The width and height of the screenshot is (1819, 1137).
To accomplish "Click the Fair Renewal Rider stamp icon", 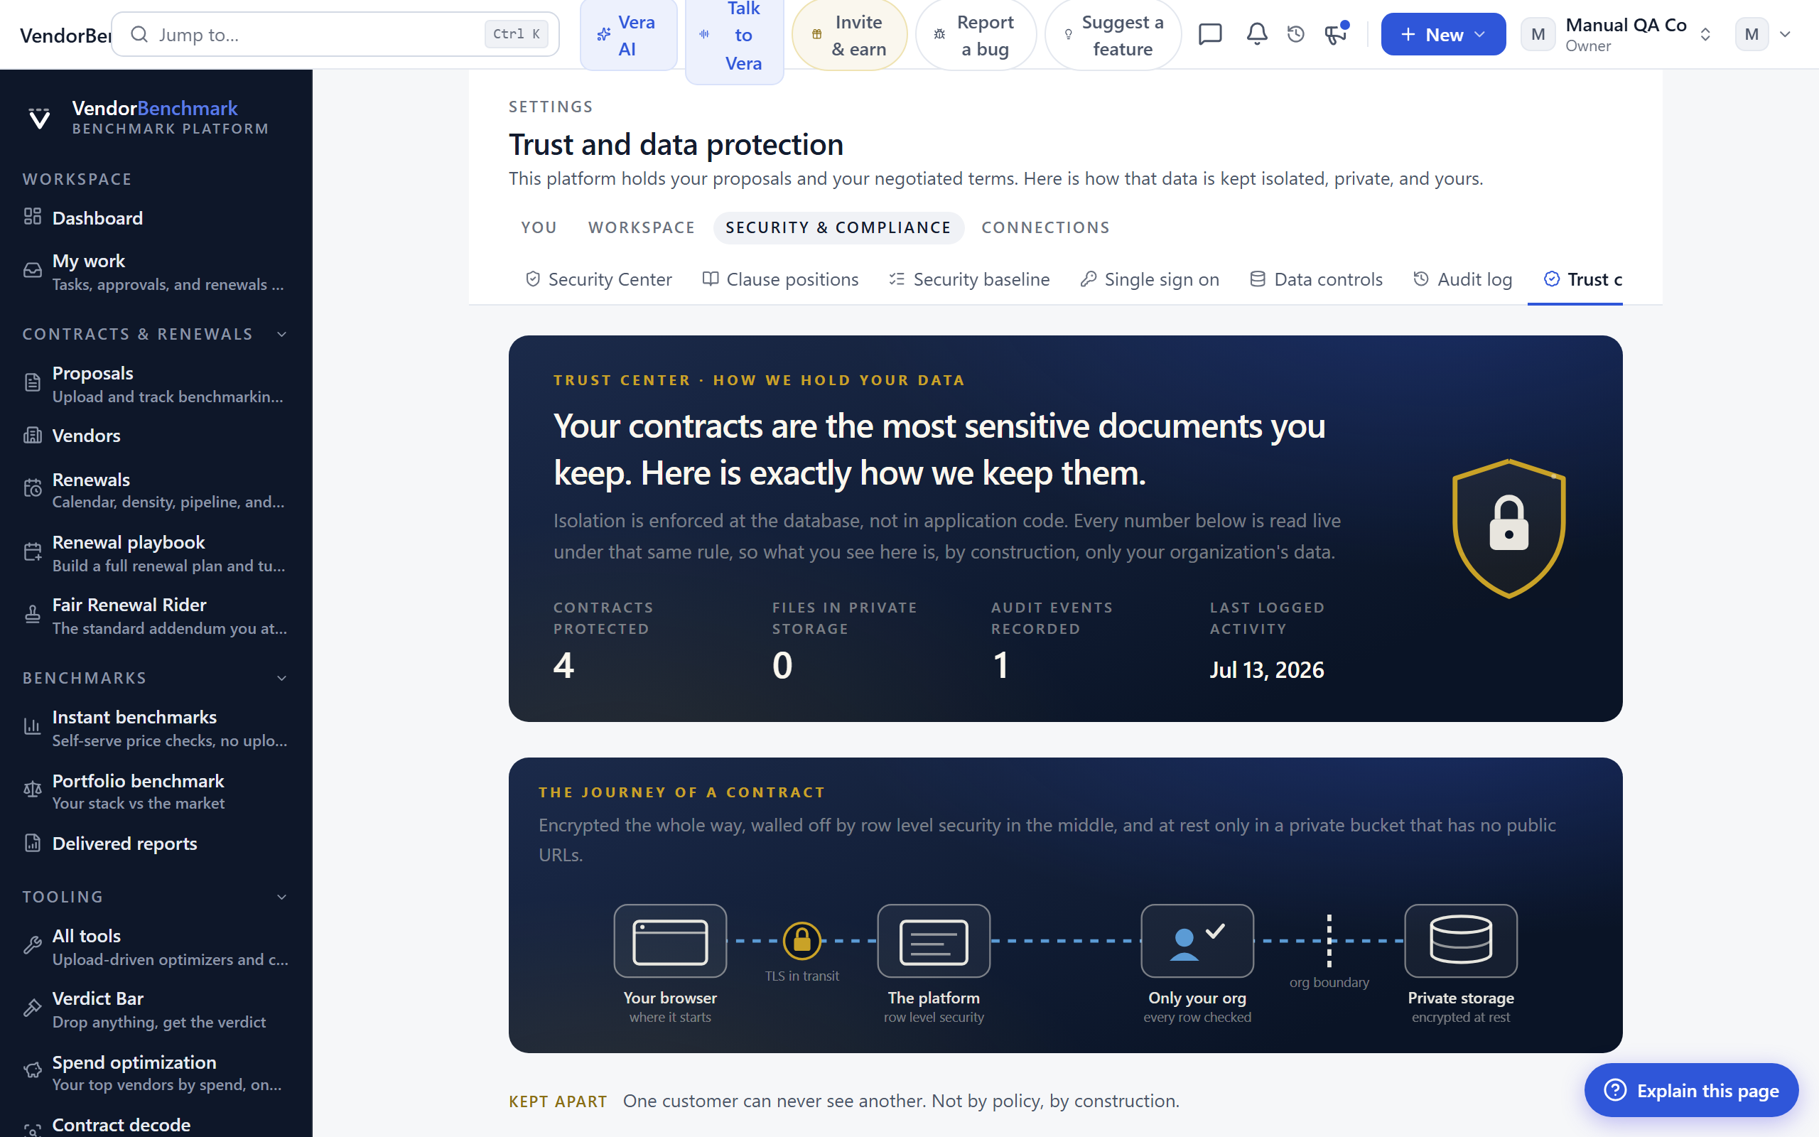I will click(32, 615).
